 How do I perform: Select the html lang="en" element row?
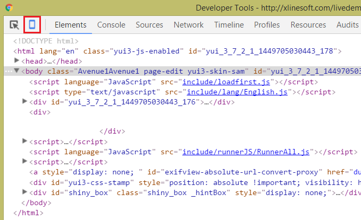(x=177, y=51)
